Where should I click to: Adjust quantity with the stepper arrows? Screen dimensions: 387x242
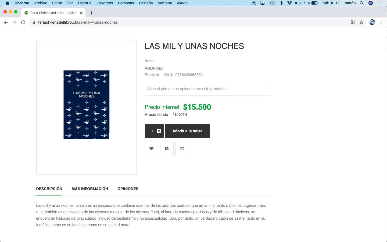point(159,131)
